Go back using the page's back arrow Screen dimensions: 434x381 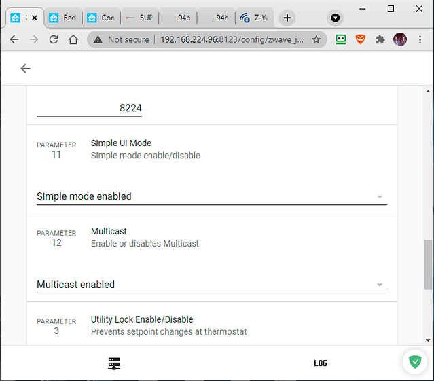tap(26, 68)
